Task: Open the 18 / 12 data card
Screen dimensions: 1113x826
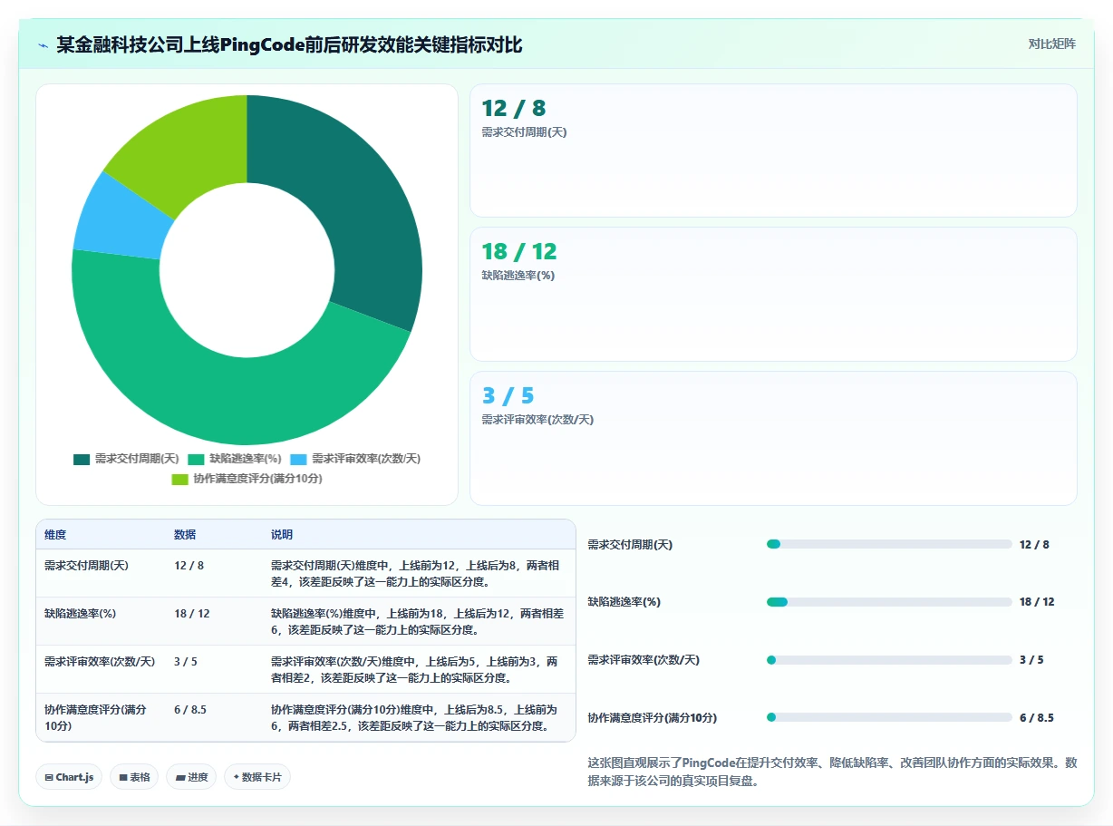Action: [x=773, y=294]
